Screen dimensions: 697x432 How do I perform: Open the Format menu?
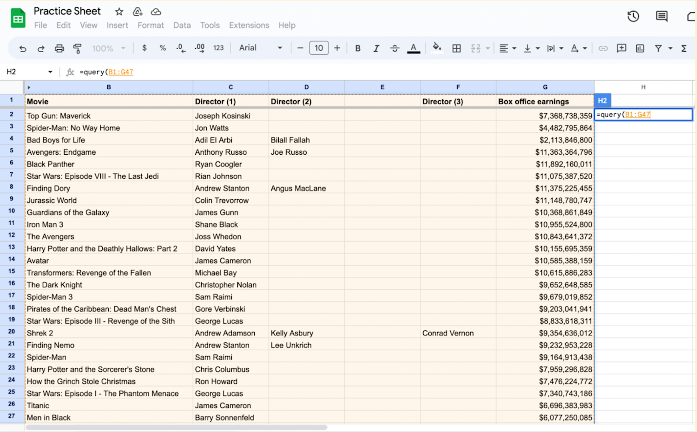[x=151, y=25]
